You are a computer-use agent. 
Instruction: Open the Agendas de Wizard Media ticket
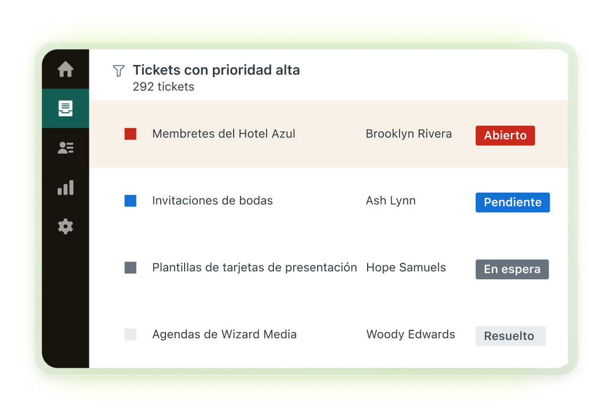[x=224, y=335]
